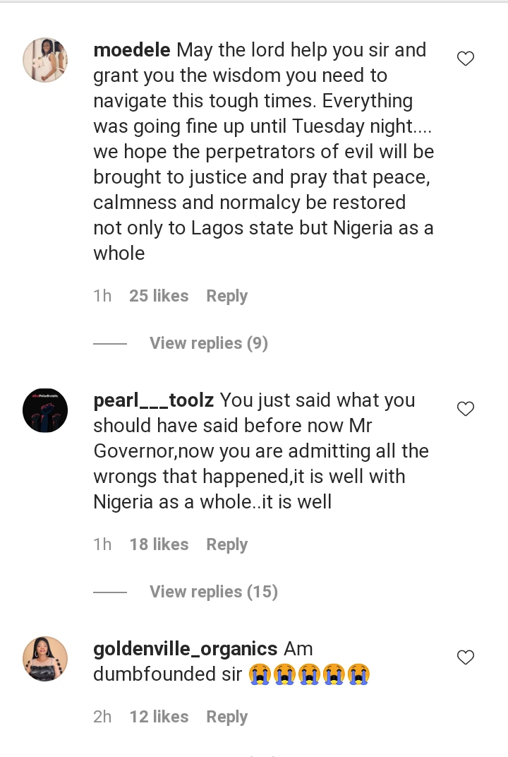Open pearl___toolz's profile avatar
The height and width of the screenshot is (757, 508).
coord(45,410)
